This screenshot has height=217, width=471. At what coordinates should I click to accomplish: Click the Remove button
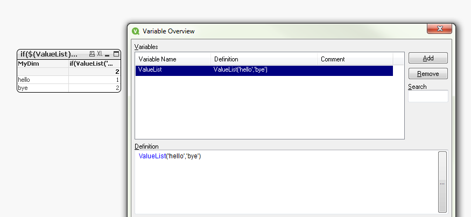(x=428, y=74)
